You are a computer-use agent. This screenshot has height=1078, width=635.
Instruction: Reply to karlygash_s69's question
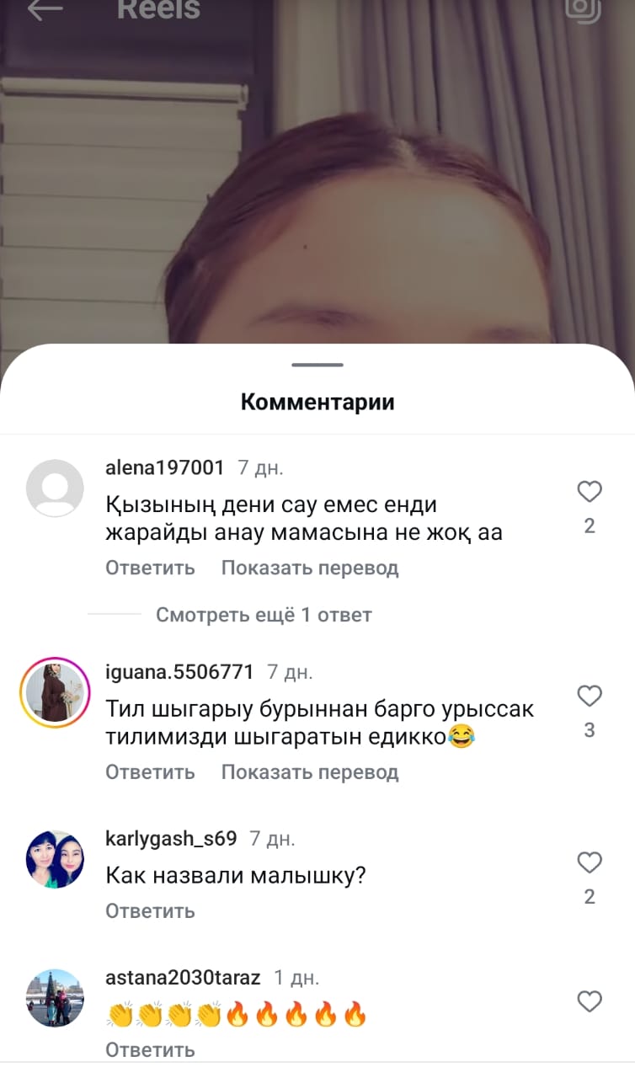coord(150,911)
